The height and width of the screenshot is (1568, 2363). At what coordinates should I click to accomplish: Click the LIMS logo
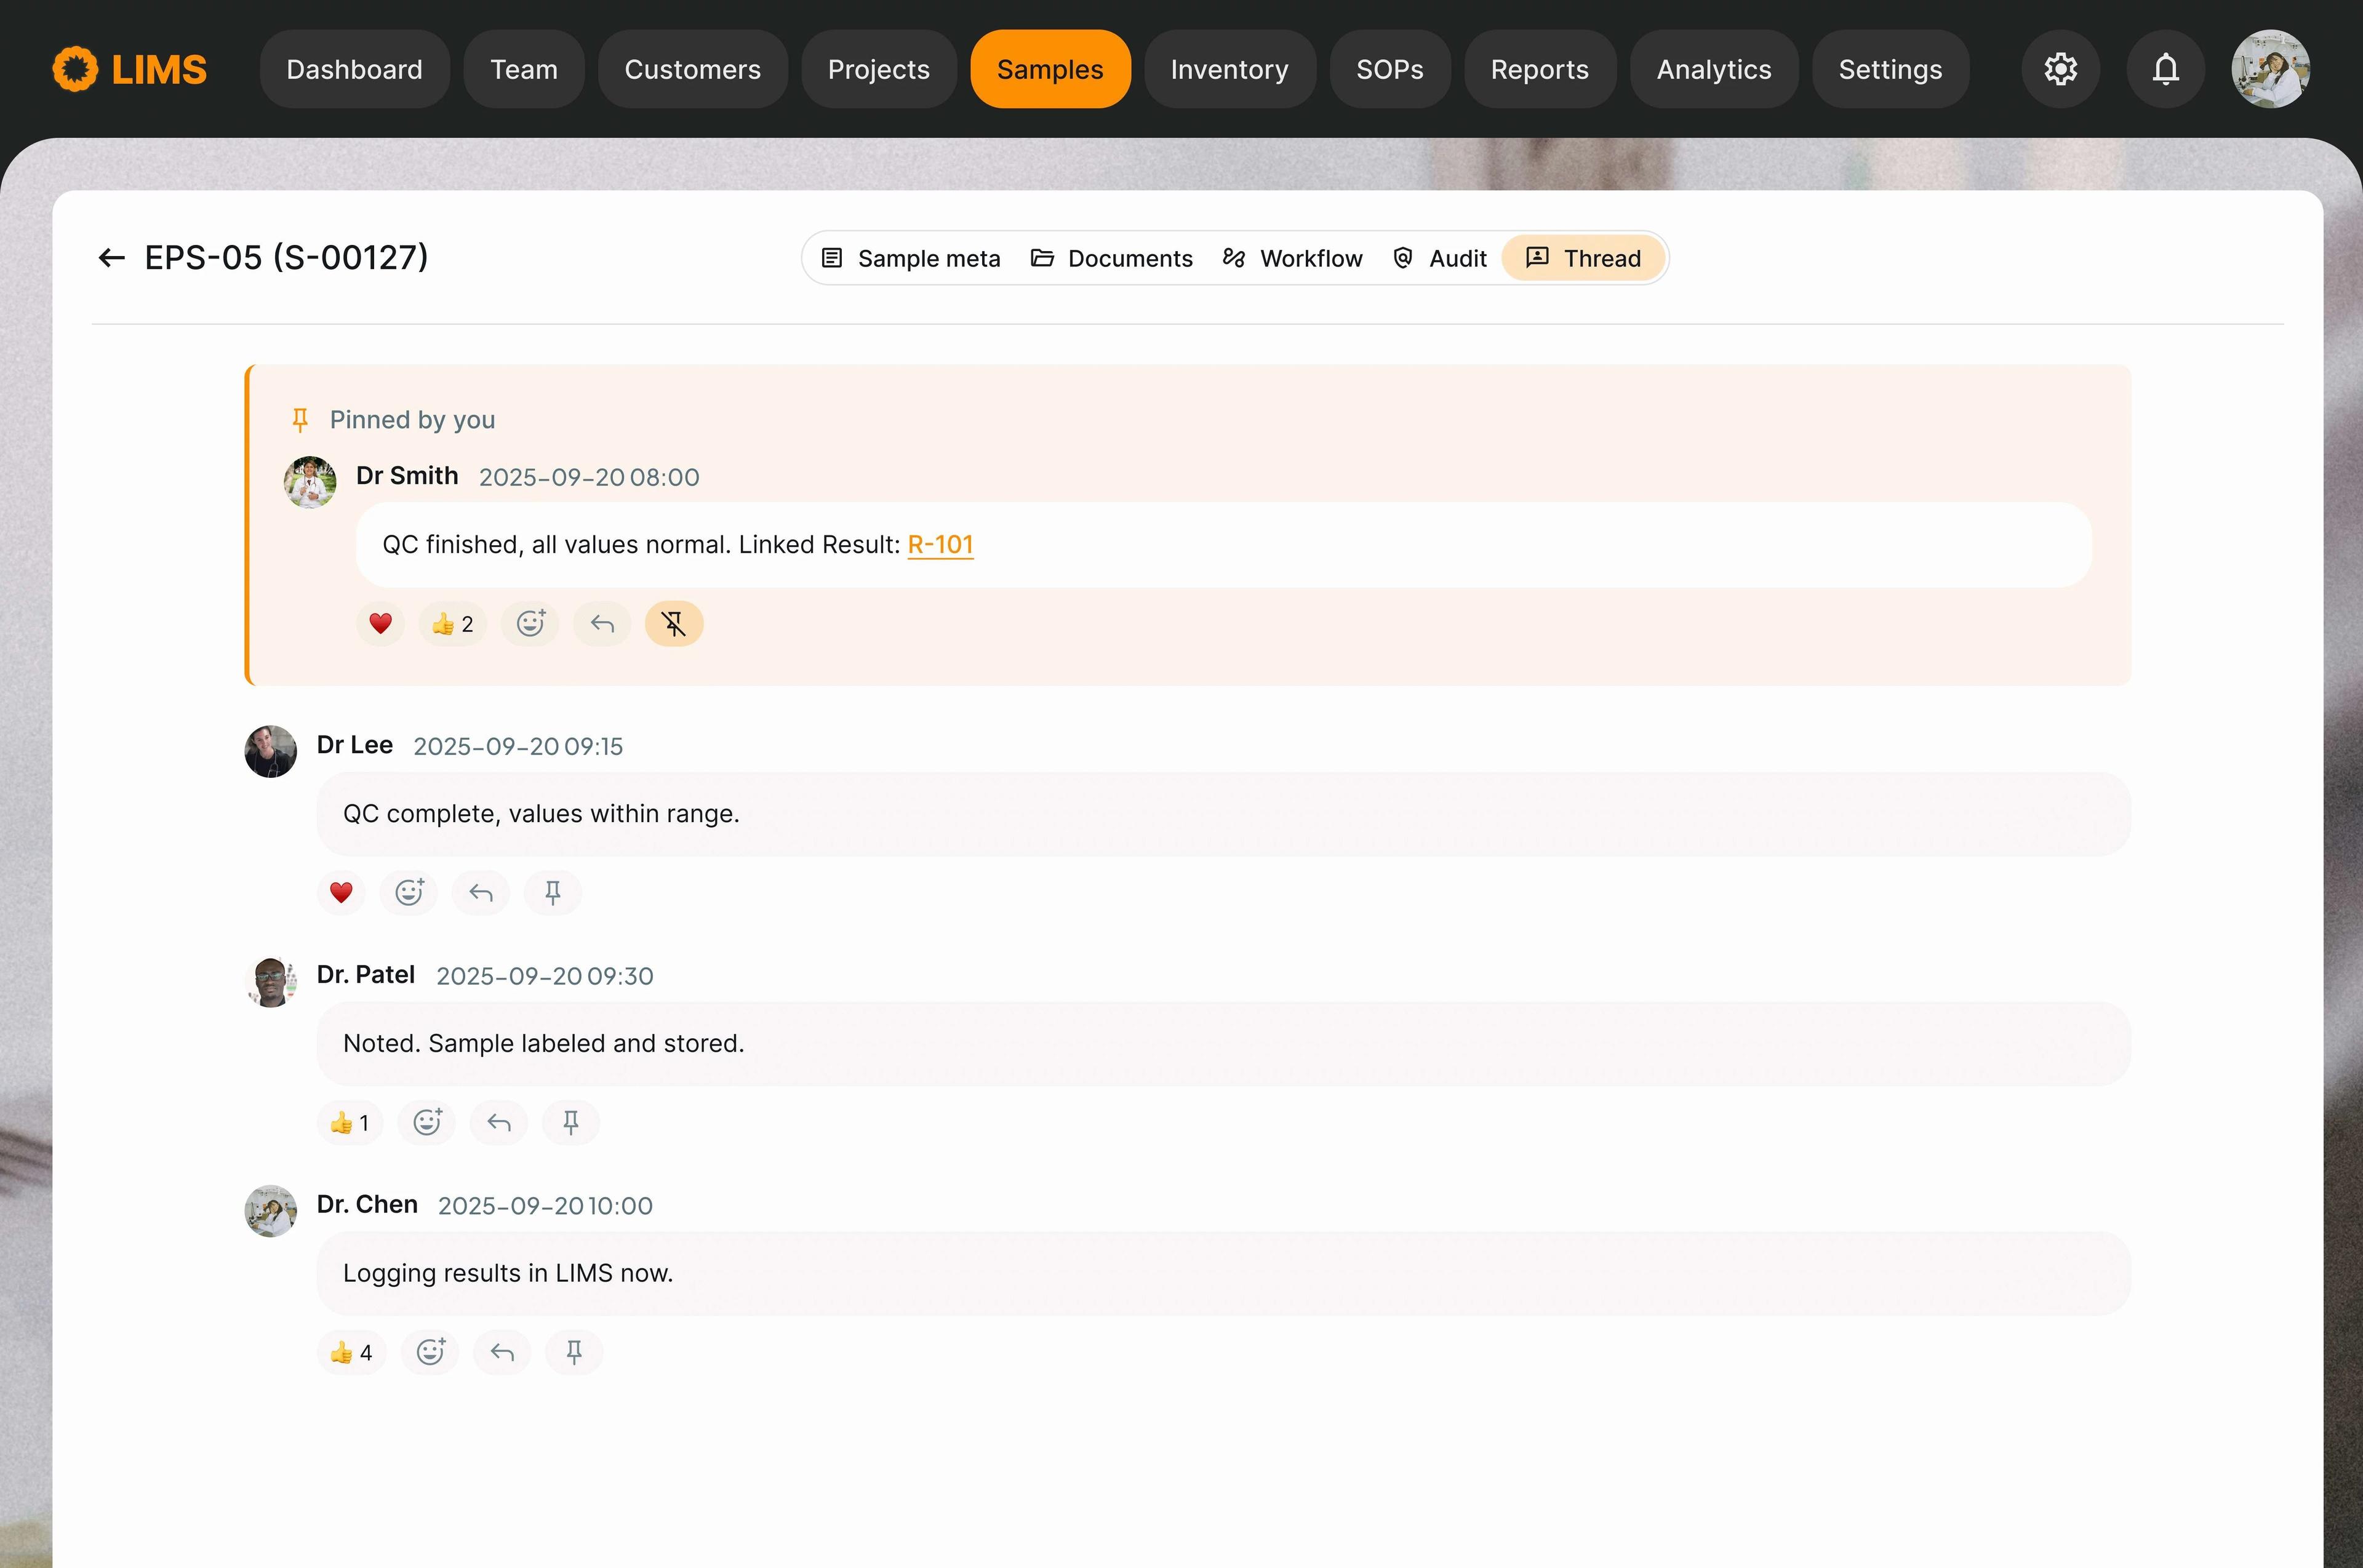(130, 69)
